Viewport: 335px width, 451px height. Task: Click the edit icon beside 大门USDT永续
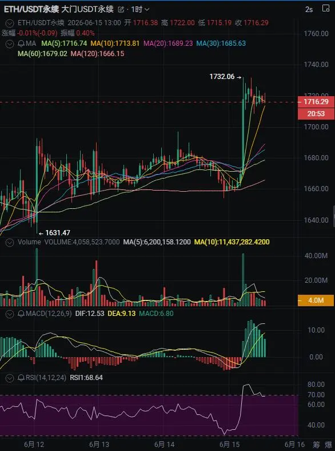click(121, 10)
